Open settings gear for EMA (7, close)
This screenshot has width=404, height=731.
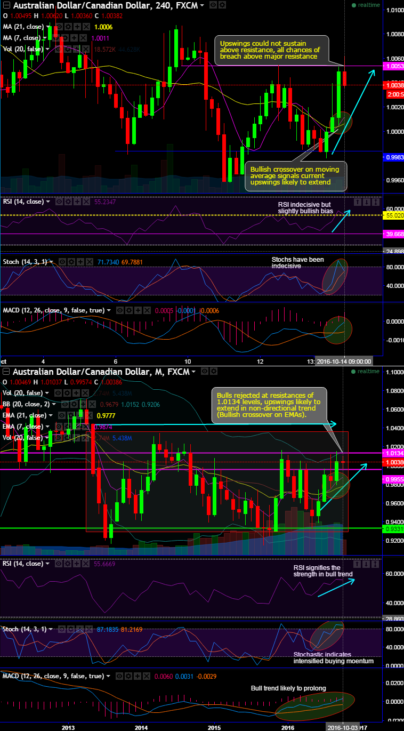67,427
